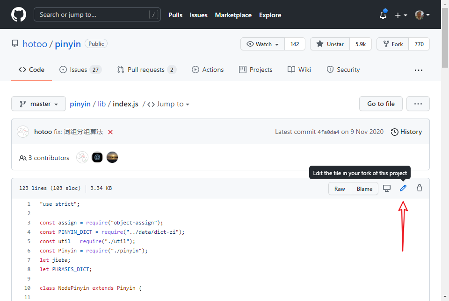This screenshot has height=301, width=449.
Task: Open latest commit hash 4fa0da4
Action: [328, 132]
